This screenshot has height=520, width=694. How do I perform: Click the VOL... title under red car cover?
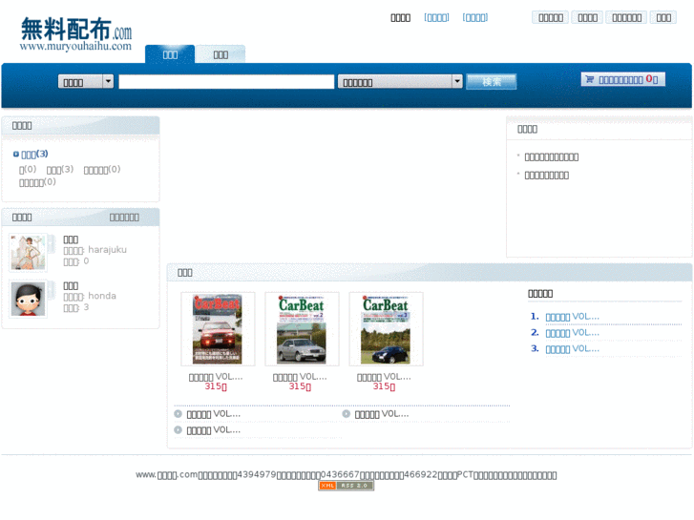click(x=216, y=377)
